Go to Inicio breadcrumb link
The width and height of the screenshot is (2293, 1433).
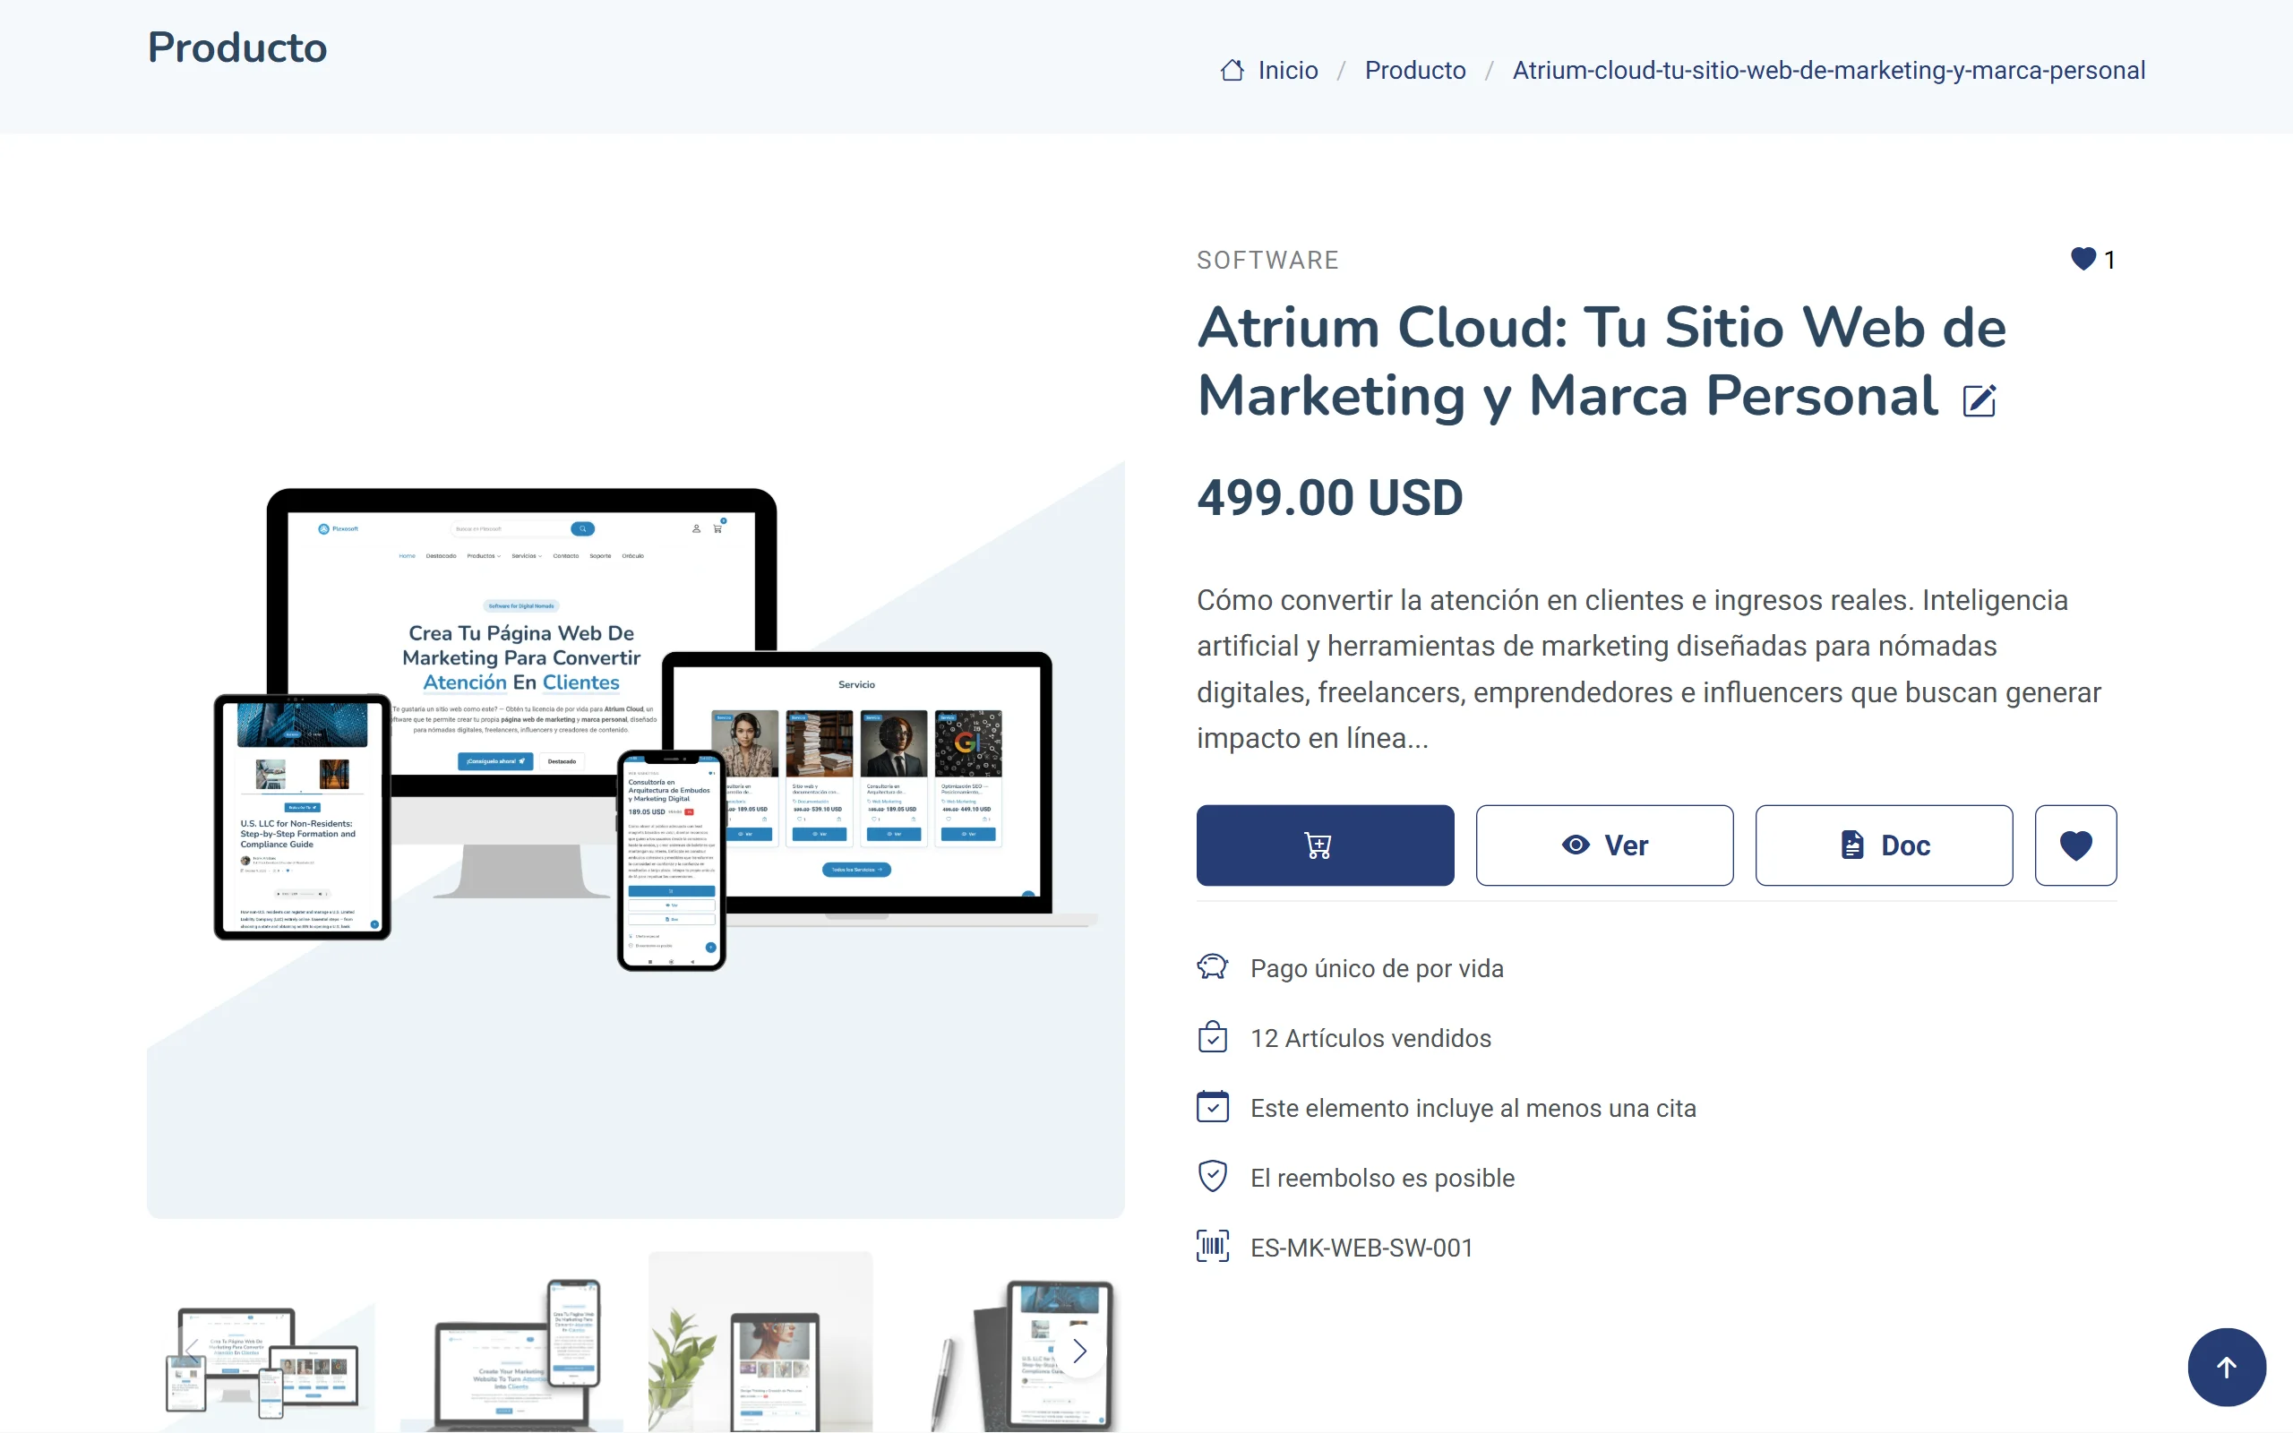[1288, 70]
